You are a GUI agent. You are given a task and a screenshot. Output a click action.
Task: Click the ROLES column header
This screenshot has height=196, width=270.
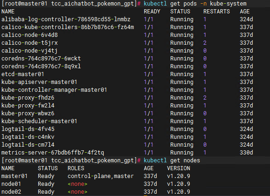[76, 168]
